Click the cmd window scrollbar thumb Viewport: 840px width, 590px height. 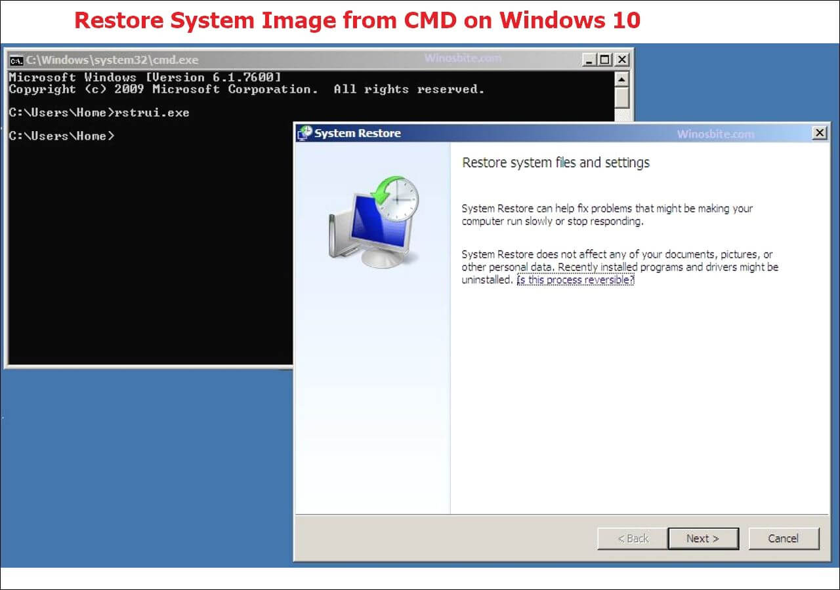pyautogui.click(x=622, y=98)
